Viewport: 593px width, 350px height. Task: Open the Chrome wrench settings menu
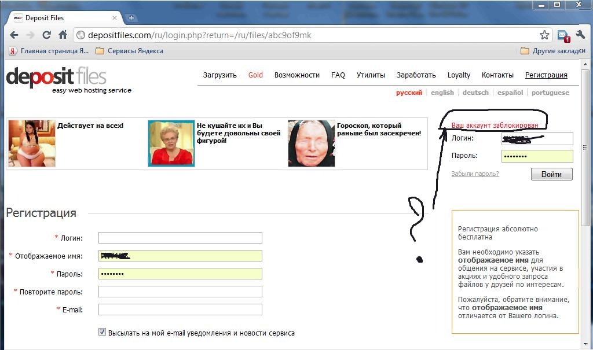(x=580, y=35)
